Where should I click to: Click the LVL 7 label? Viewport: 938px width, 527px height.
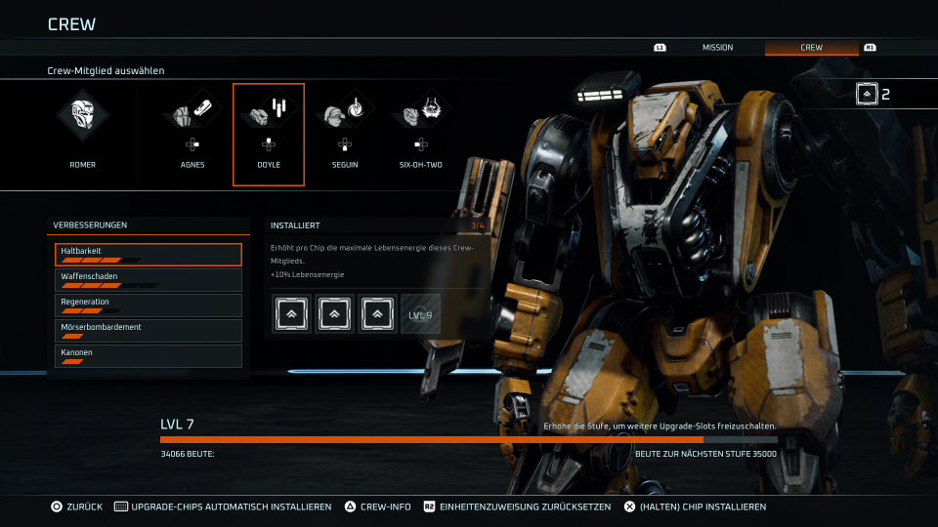tap(177, 425)
